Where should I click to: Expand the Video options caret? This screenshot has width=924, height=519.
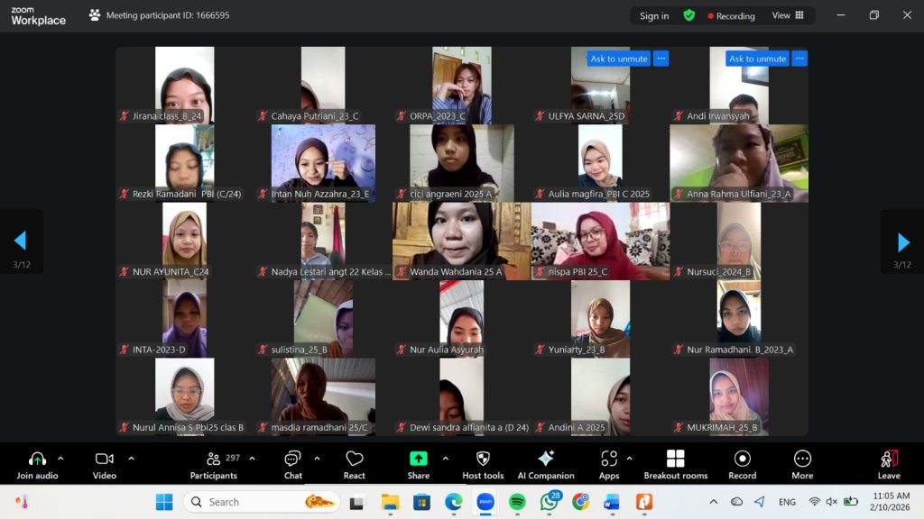(x=131, y=458)
